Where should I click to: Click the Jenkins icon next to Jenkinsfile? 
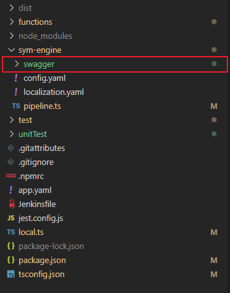click(x=12, y=204)
